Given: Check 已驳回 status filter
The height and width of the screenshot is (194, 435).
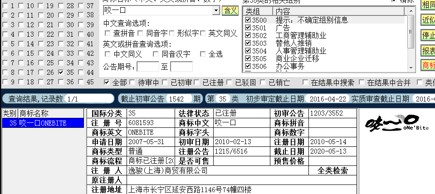Looking at the screenshot, I should (230, 82).
